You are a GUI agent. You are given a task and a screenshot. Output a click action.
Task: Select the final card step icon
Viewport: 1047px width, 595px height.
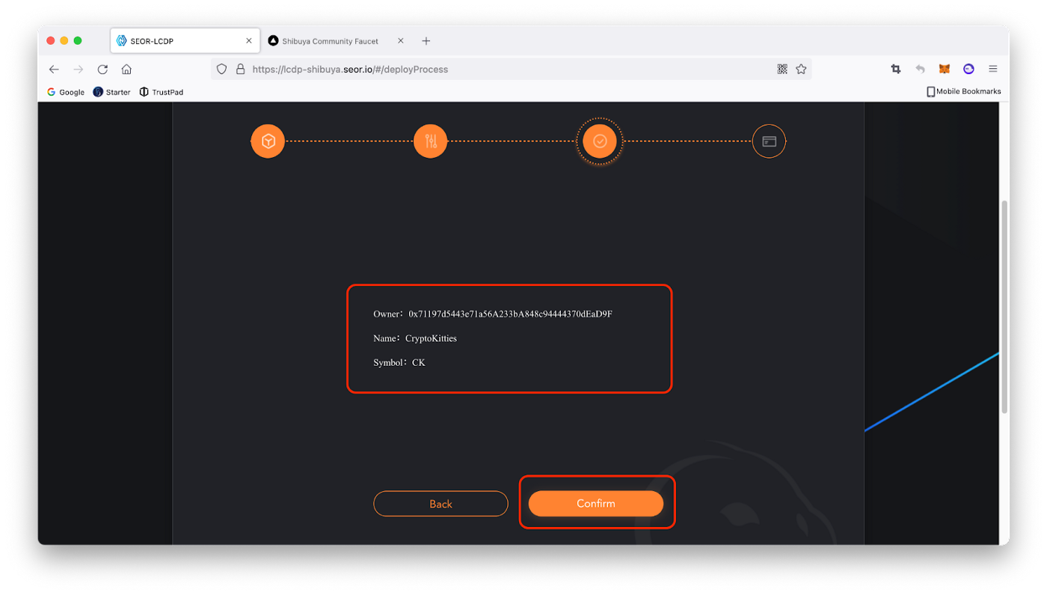point(769,141)
